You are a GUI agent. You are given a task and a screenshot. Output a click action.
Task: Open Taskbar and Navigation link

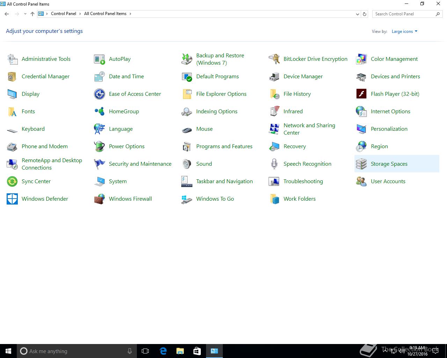pyautogui.click(x=225, y=181)
